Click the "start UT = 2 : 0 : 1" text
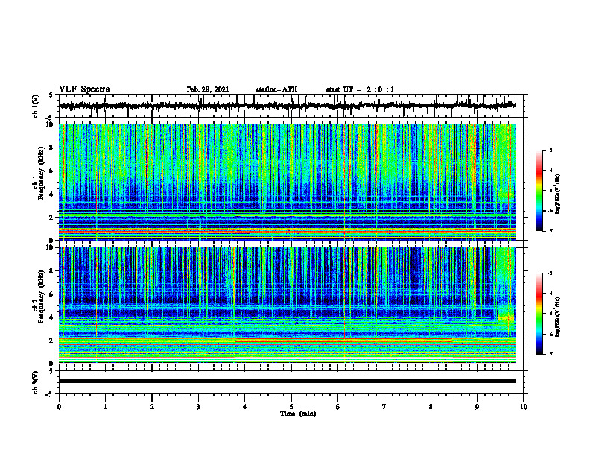Viewport: 590px width, 456px height. 360,89
